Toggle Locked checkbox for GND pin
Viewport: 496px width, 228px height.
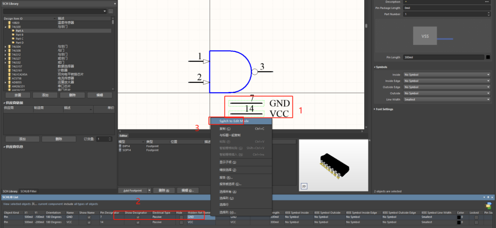pyautogui.click(x=476, y=217)
